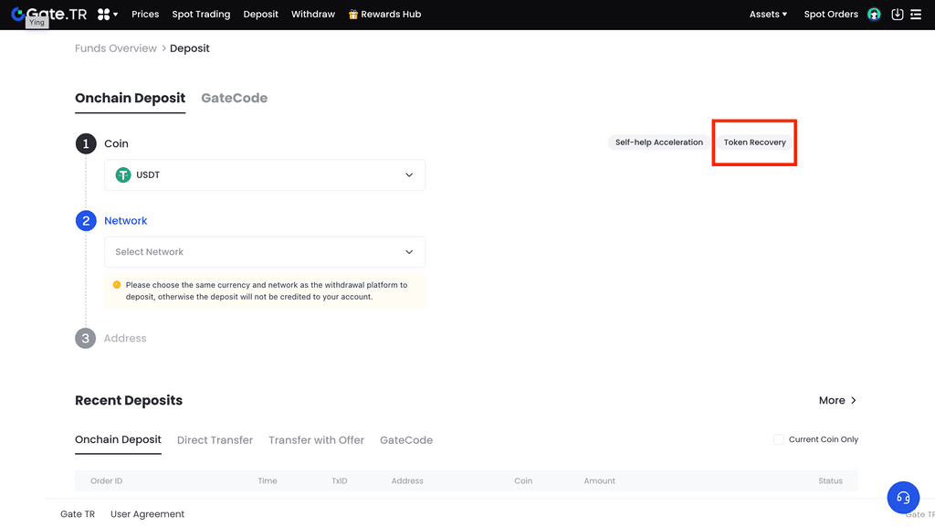Screen dimensions: 935x527
Task: Switch to the GateCode tab
Action: [x=234, y=98]
